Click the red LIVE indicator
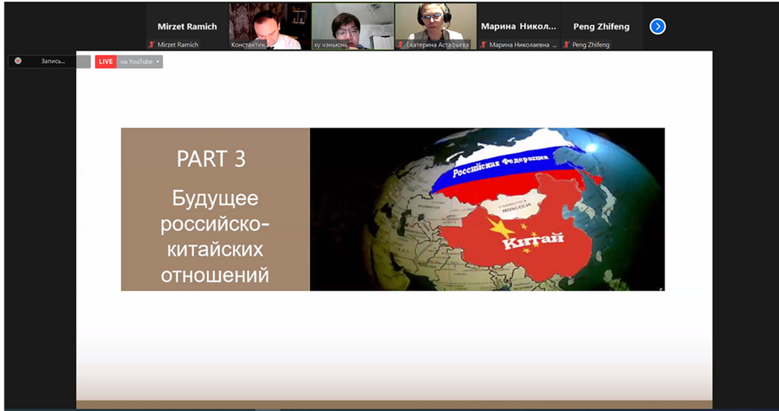The image size is (779, 411). click(x=106, y=61)
